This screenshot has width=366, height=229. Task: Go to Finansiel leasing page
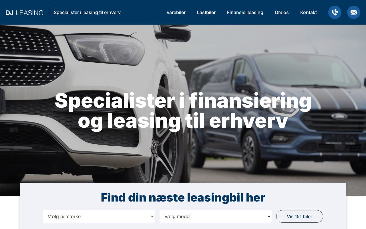(x=245, y=12)
